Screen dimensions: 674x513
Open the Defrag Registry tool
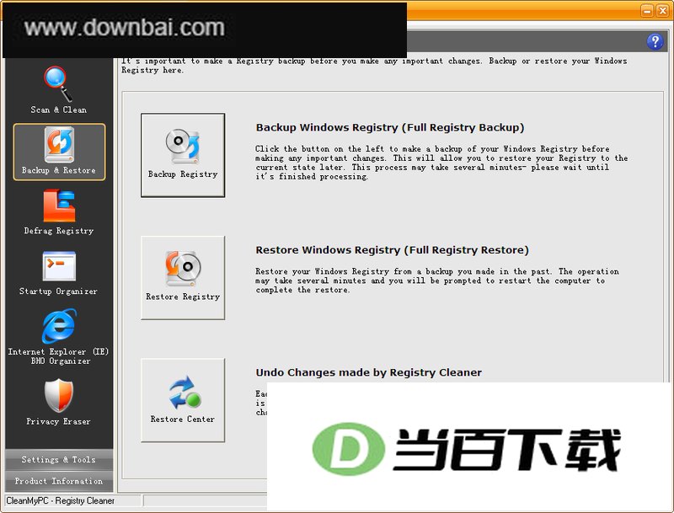(x=59, y=212)
